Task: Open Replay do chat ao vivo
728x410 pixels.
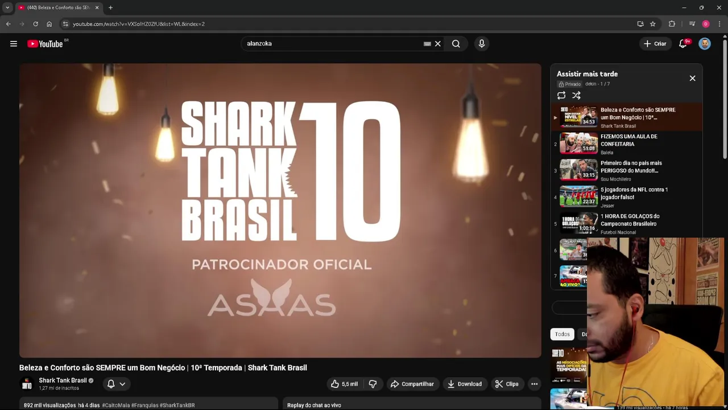Action: [314, 405]
